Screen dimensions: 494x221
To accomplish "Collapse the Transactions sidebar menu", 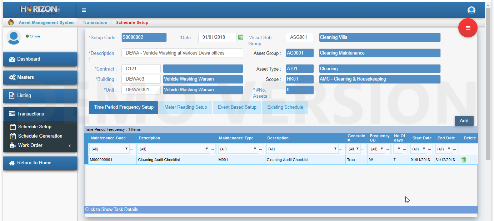I will (x=40, y=114).
